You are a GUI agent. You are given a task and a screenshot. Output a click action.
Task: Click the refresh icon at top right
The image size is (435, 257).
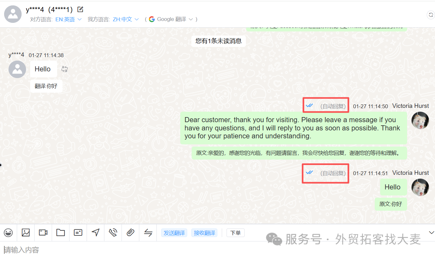tap(431, 15)
